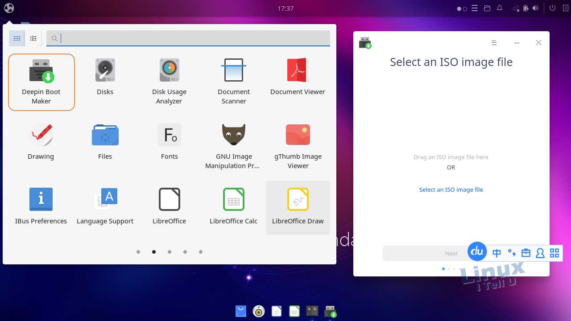Close the Boot Maker window
The width and height of the screenshot is (571, 321).
538,43
